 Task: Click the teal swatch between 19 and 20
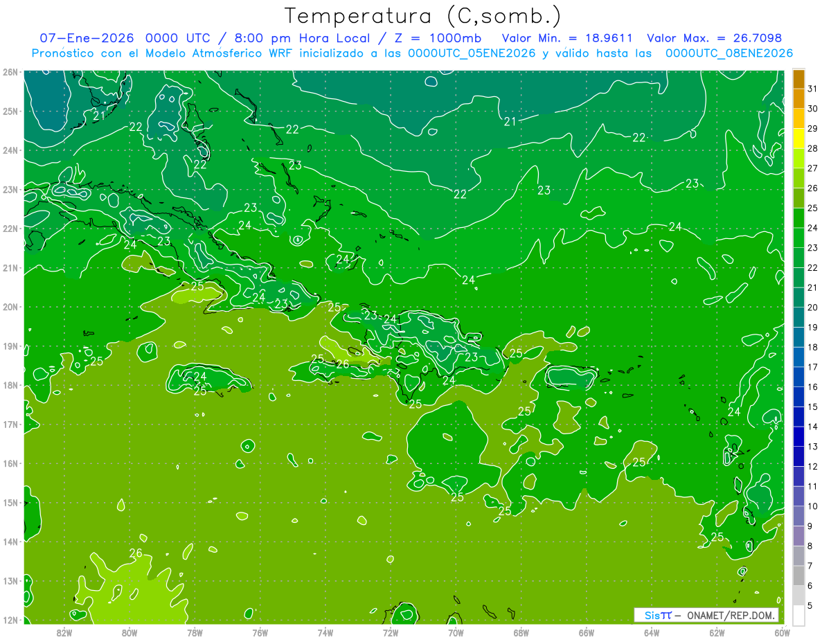799,317
